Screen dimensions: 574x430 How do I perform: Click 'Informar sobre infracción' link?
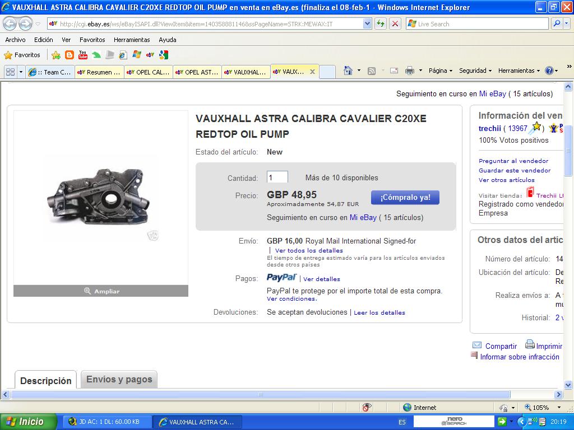(x=520, y=357)
